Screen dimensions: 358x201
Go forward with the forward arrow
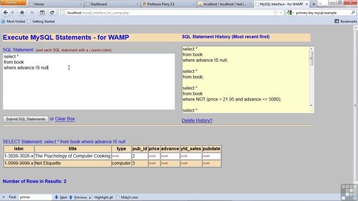pyautogui.click(x=13, y=13)
